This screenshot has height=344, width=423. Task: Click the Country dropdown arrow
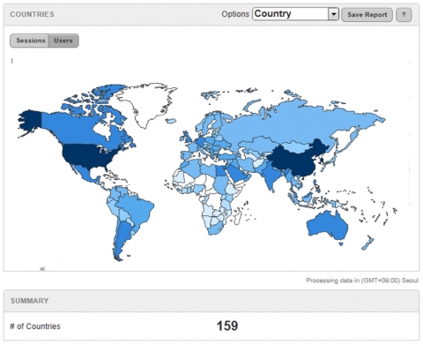(x=333, y=14)
